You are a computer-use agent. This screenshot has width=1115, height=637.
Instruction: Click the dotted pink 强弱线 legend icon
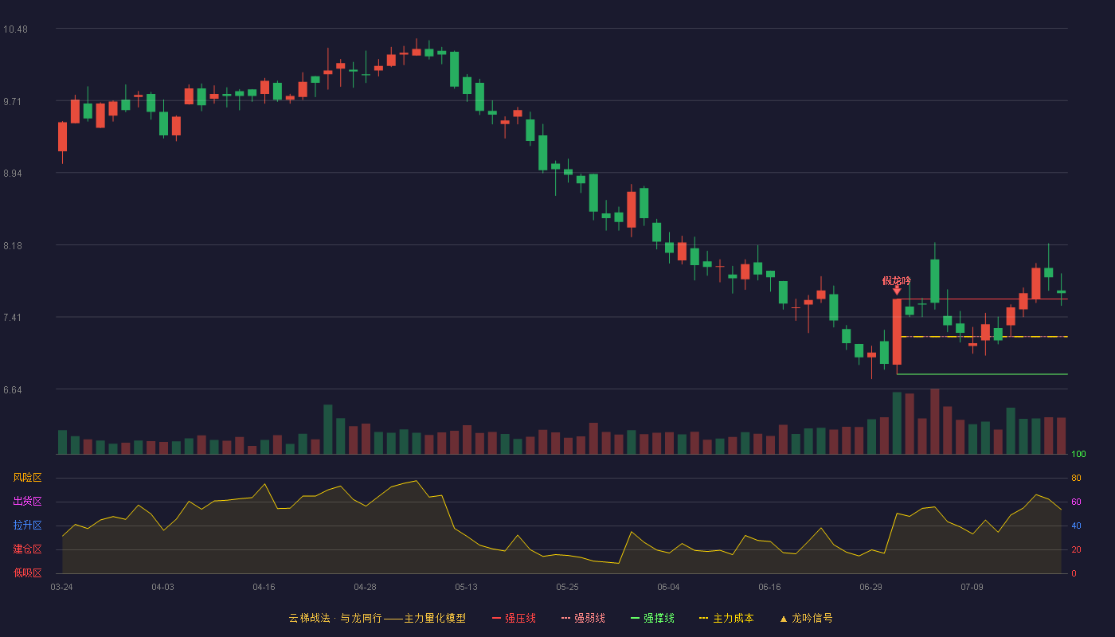click(x=565, y=619)
